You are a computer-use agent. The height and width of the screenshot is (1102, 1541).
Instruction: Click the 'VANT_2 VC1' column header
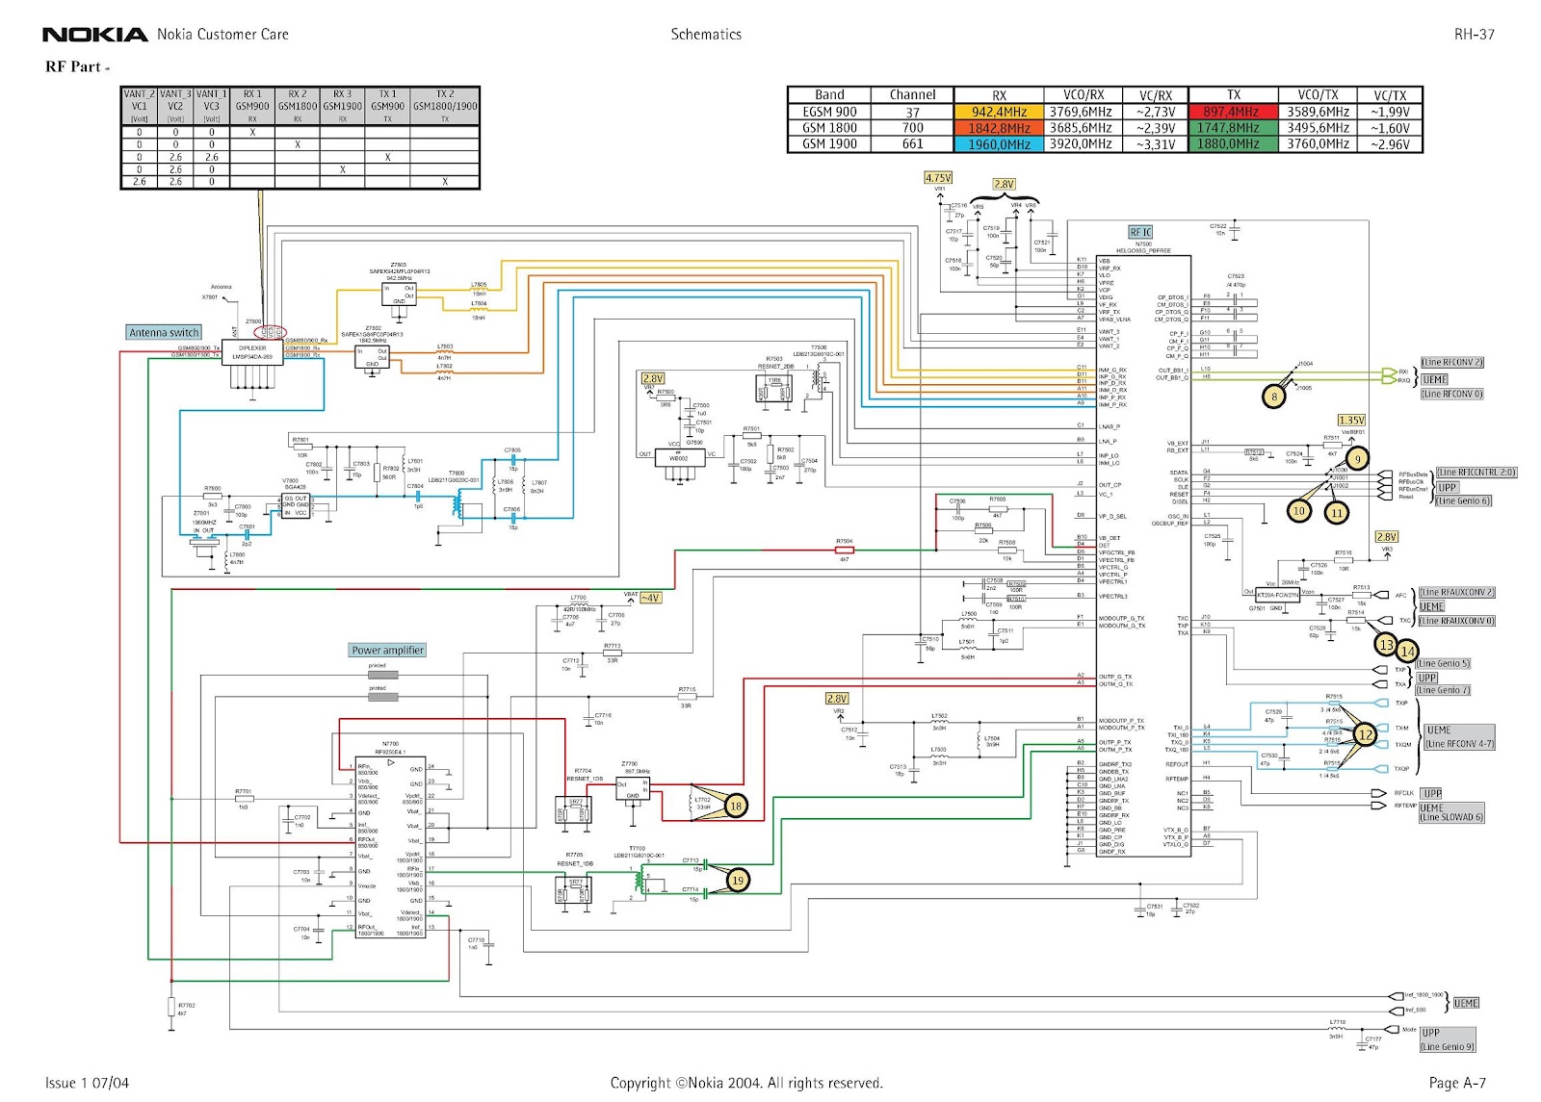pyautogui.click(x=140, y=106)
